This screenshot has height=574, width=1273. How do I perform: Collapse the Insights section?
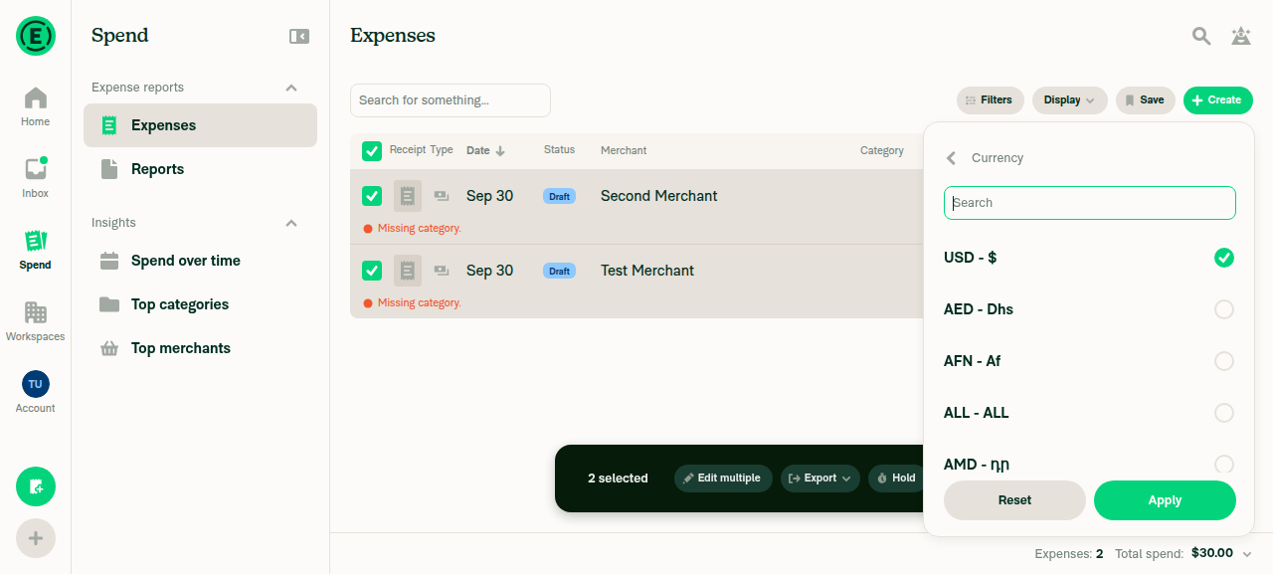291,223
